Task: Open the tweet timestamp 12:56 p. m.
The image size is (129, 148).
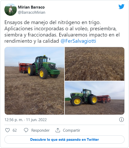Action: [x=14, y=120]
